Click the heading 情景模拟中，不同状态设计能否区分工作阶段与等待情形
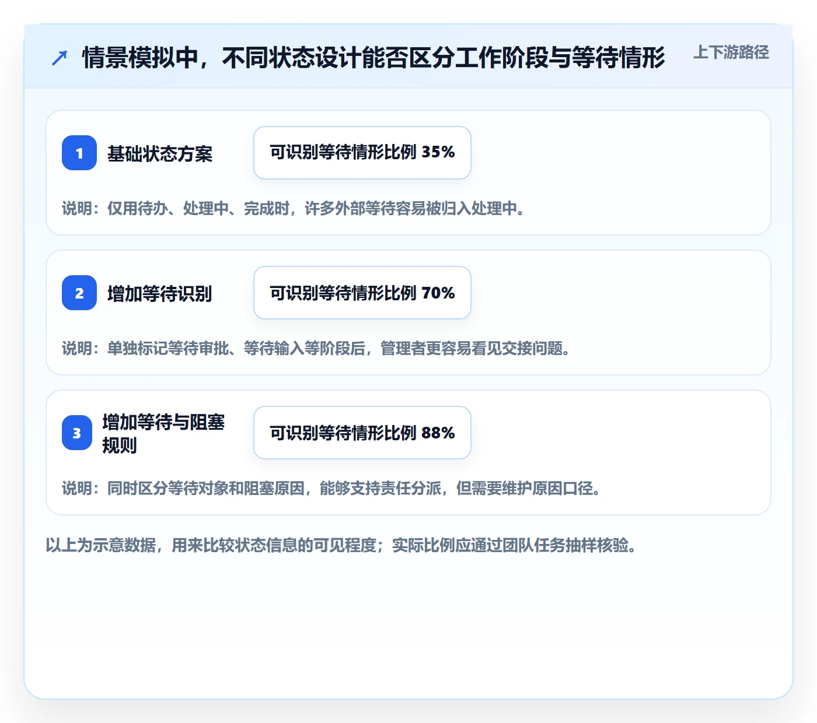This screenshot has height=723, width=817. pos(373,58)
